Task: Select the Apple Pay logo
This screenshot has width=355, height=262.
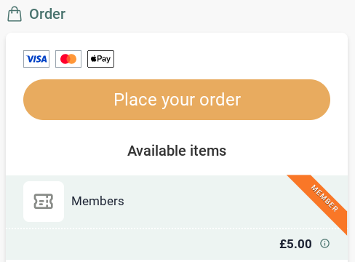Action: (100, 59)
